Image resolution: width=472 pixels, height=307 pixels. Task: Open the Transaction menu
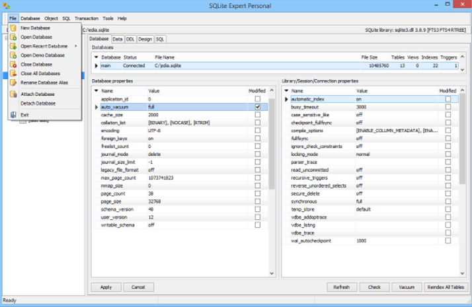pos(86,18)
